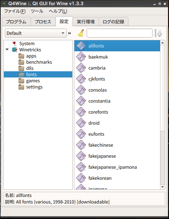Select the baekmuk list entry
The image size is (169, 219).
[x=117, y=57]
